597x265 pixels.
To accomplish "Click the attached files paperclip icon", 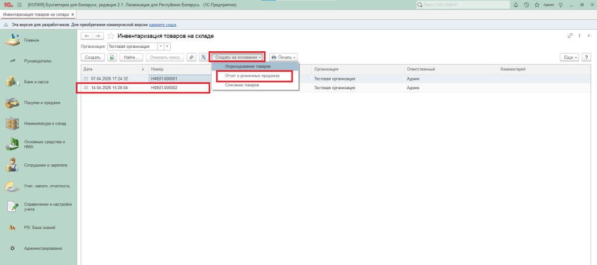I will [191, 57].
